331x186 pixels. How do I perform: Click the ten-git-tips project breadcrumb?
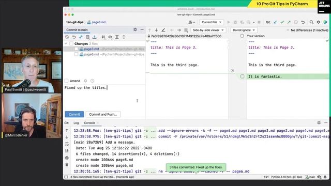point(74,22)
